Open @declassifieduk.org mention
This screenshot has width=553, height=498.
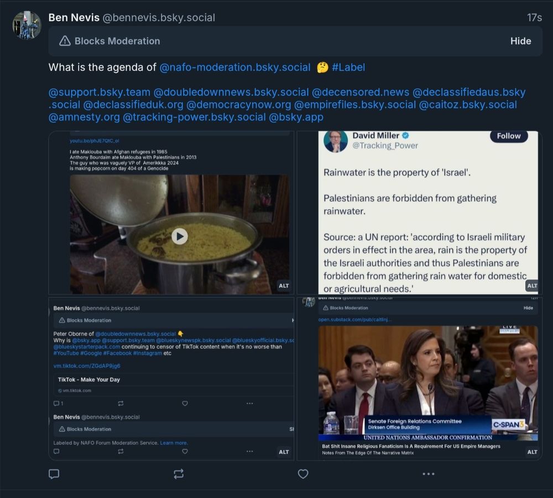tap(133, 104)
